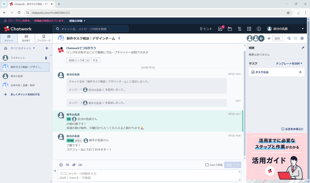Click 相手の名前 avatar on the TO message
310x183 pixels.
click(61, 115)
